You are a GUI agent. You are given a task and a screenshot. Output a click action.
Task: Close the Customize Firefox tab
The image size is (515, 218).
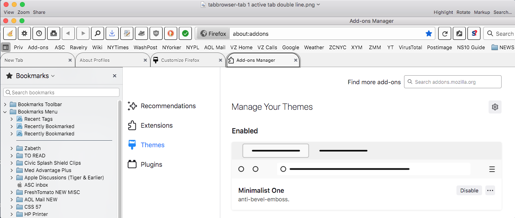(221, 60)
